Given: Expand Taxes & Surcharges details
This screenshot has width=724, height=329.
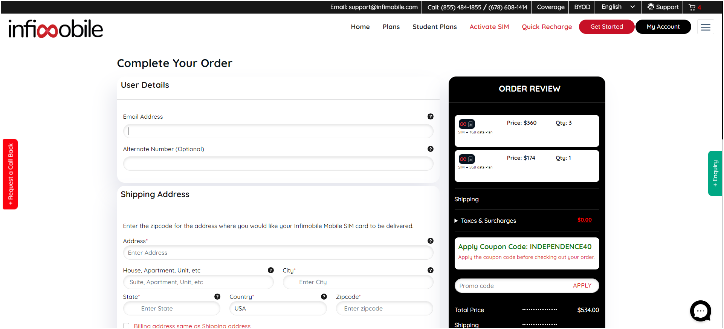Looking at the screenshot, I should click(485, 220).
